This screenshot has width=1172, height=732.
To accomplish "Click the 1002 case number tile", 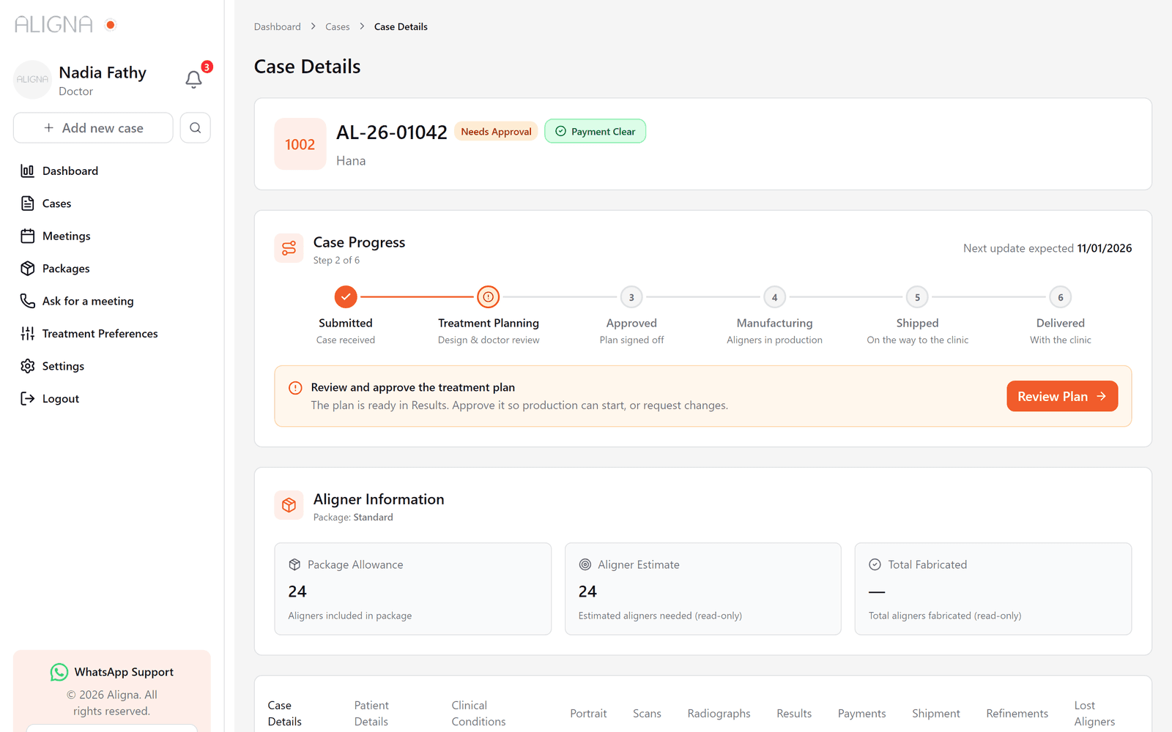I will (x=300, y=144).
